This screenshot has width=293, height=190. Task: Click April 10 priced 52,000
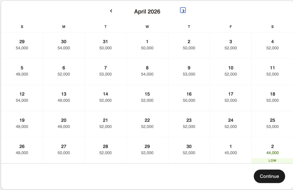click(231, 71)
